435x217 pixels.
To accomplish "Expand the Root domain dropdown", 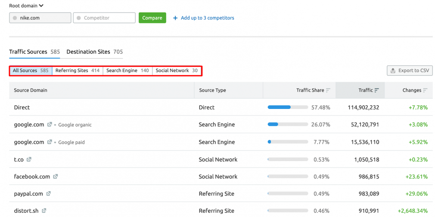I will [26, 6].
